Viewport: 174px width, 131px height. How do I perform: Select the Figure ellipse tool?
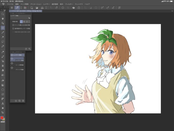[3, 90]
